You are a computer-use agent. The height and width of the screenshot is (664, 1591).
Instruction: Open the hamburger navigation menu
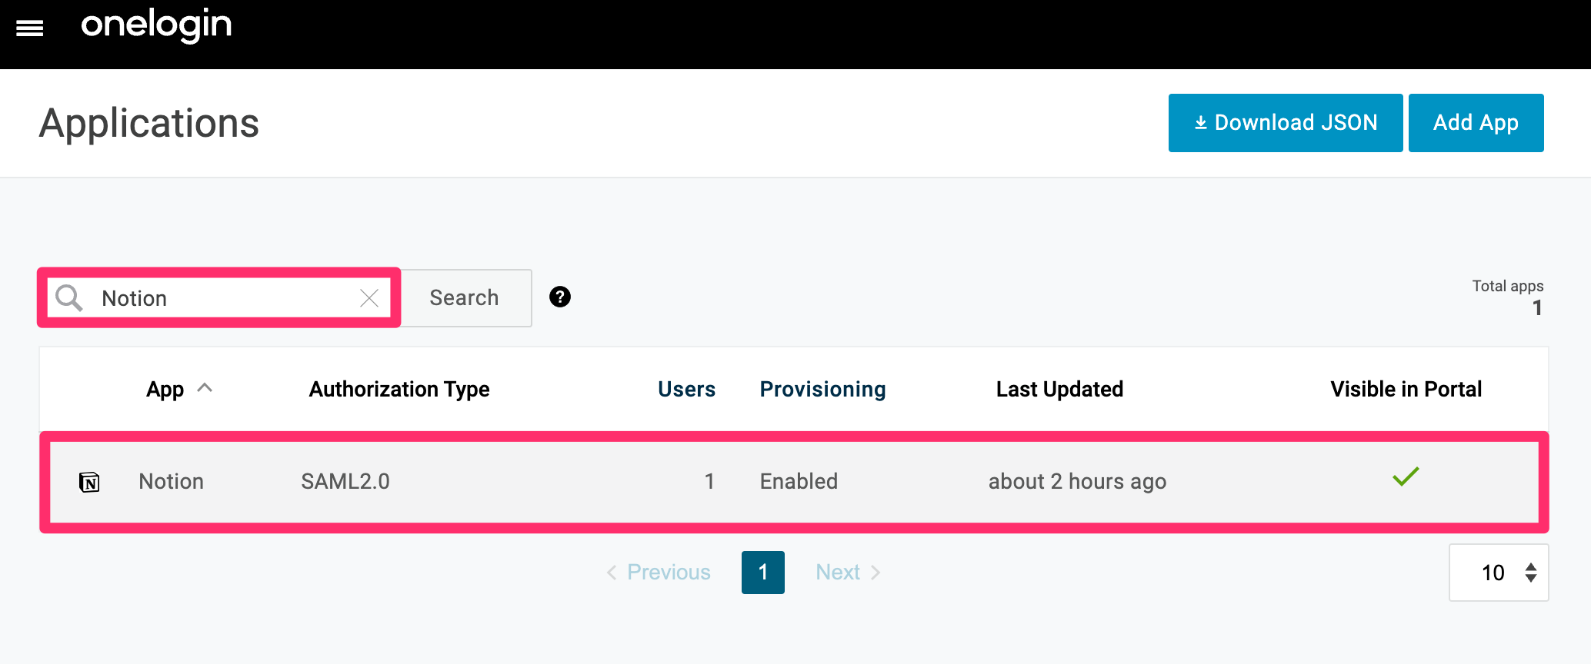[30, 28]
